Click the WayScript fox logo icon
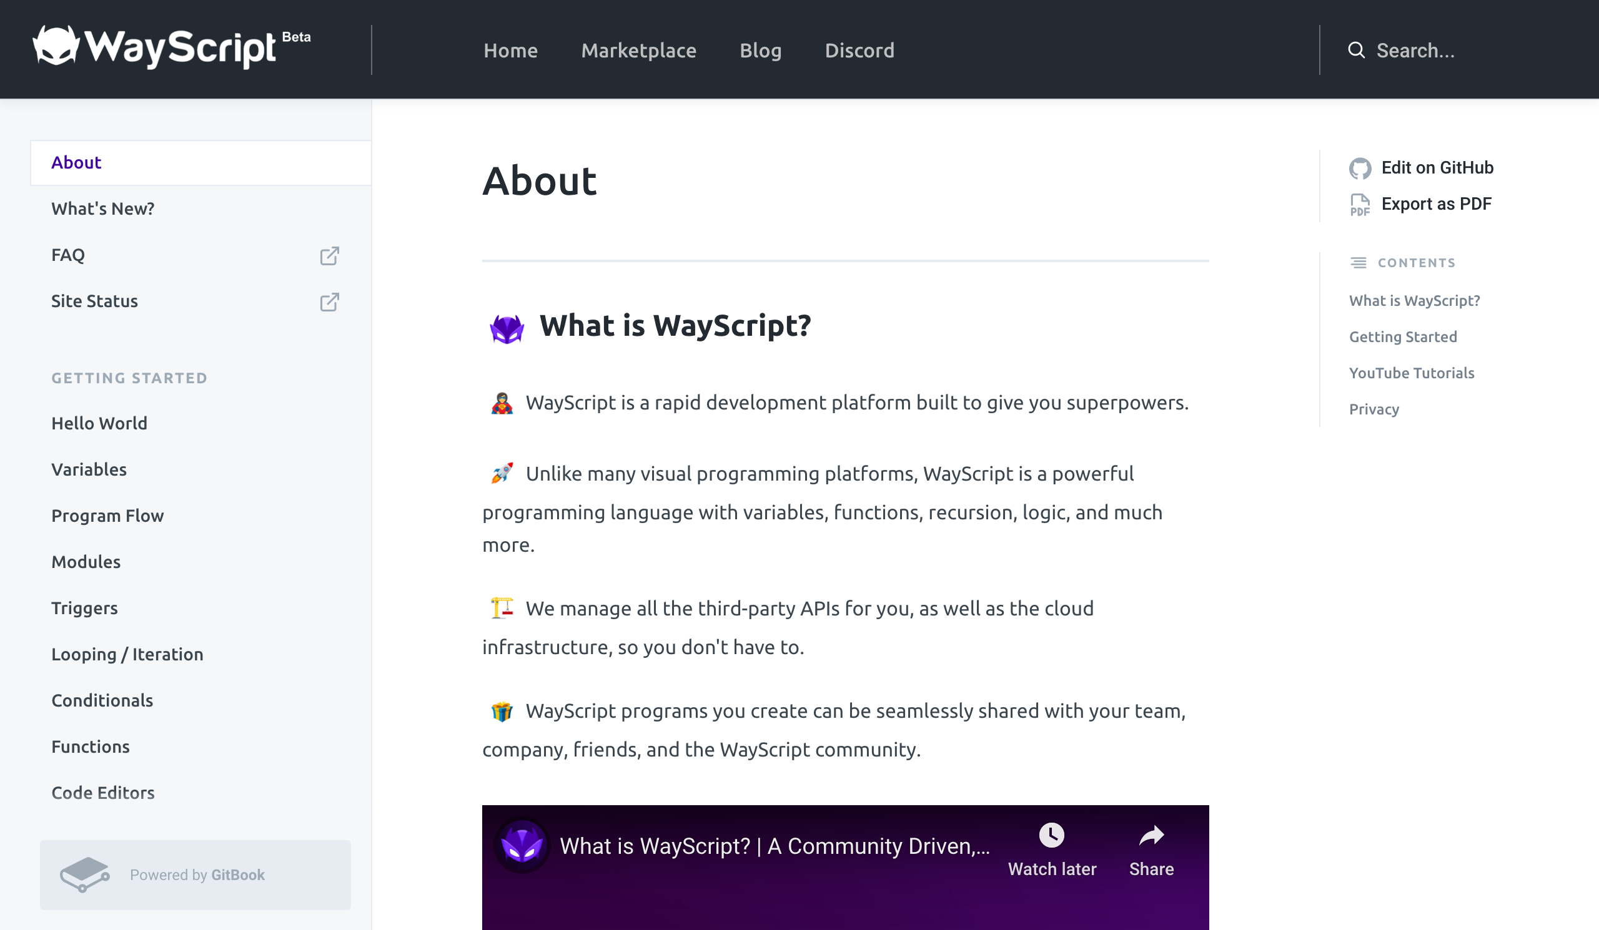1599x930 pixels. tap(56, 46)
